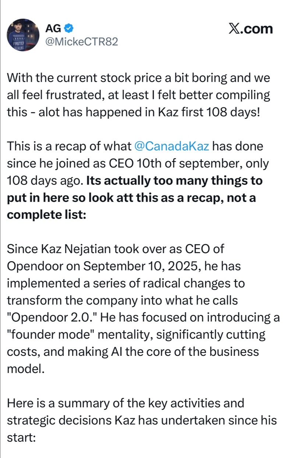Click the paragraph starting "With the current stock"
287x458 pixels.
[x=139, y=95]
